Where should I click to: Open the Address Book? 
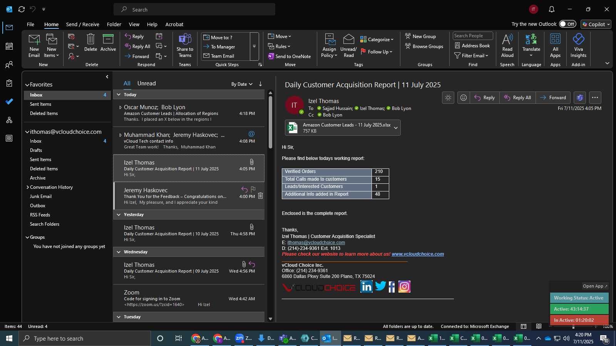click(472, 46)
